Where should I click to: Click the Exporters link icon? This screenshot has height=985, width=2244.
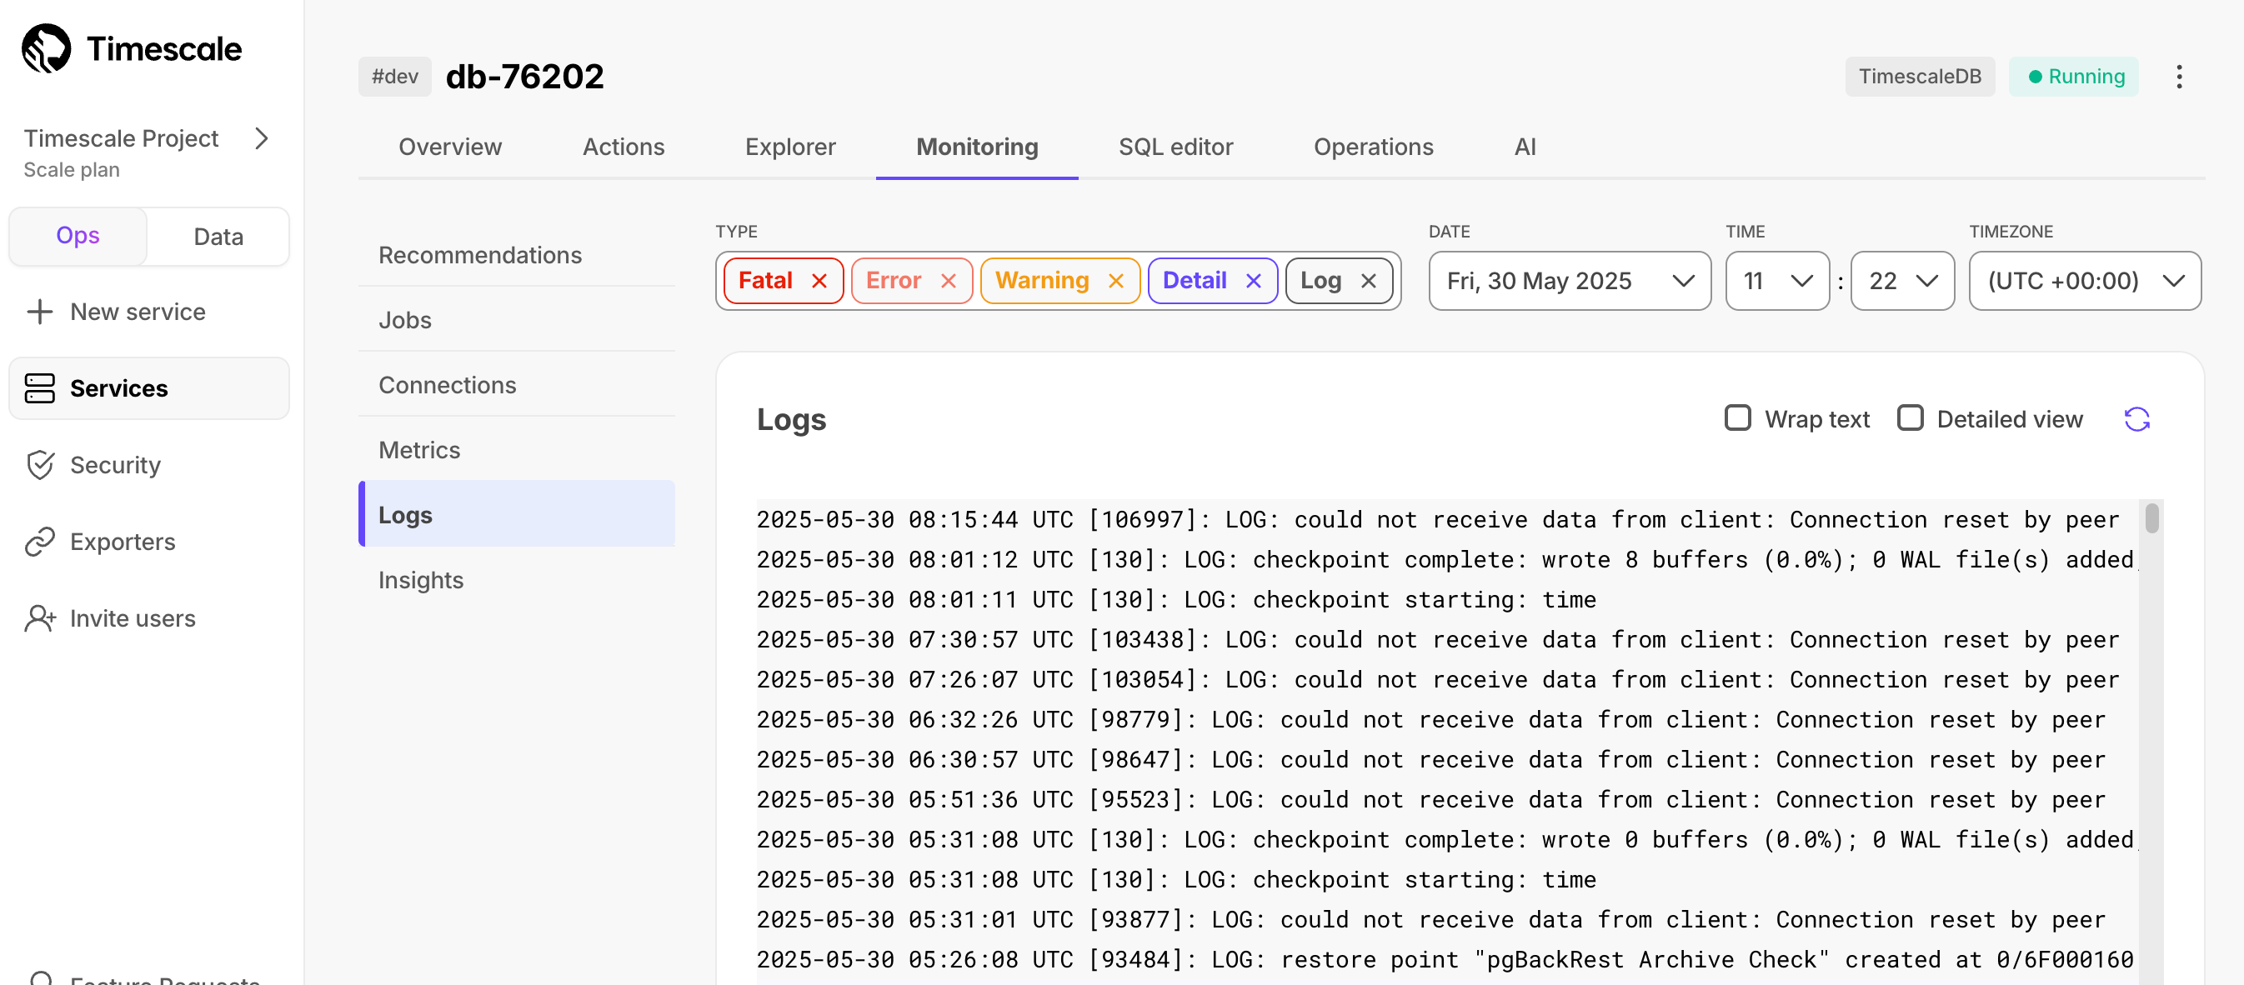point(40,542)
